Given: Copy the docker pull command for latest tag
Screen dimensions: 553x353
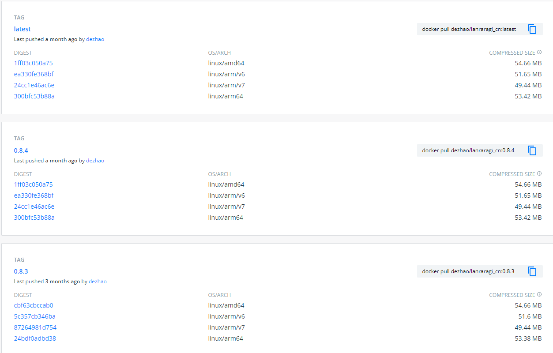Looking at the screenshot, I should pos(532,29).
